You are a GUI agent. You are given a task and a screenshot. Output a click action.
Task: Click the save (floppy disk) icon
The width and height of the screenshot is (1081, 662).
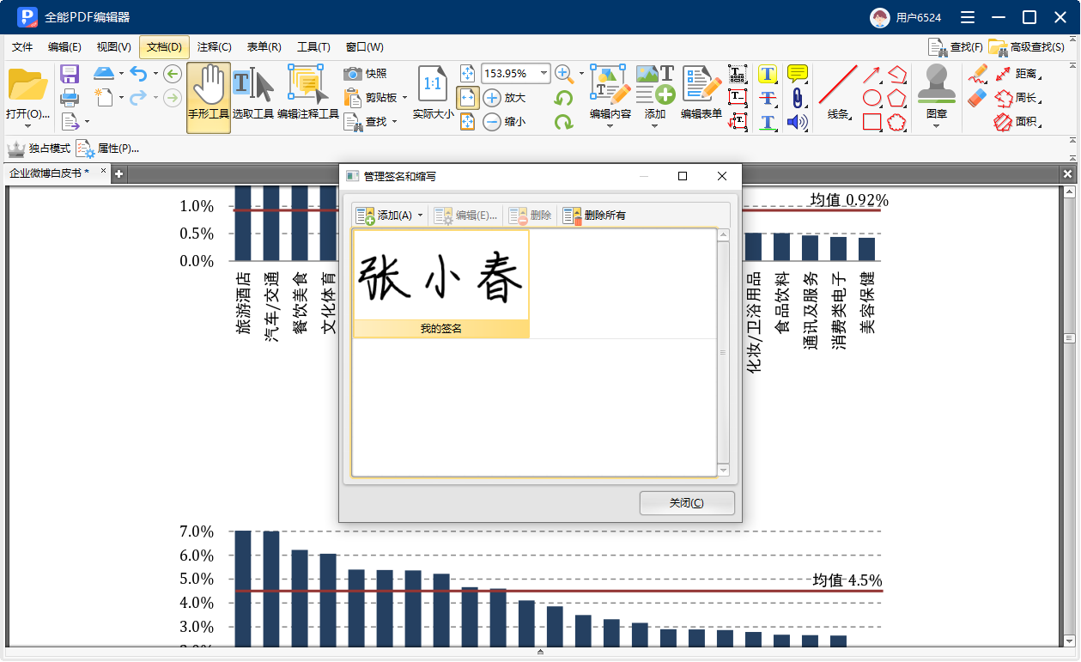point(70,74)
